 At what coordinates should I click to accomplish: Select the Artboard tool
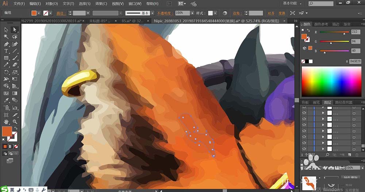click(6, 115)
